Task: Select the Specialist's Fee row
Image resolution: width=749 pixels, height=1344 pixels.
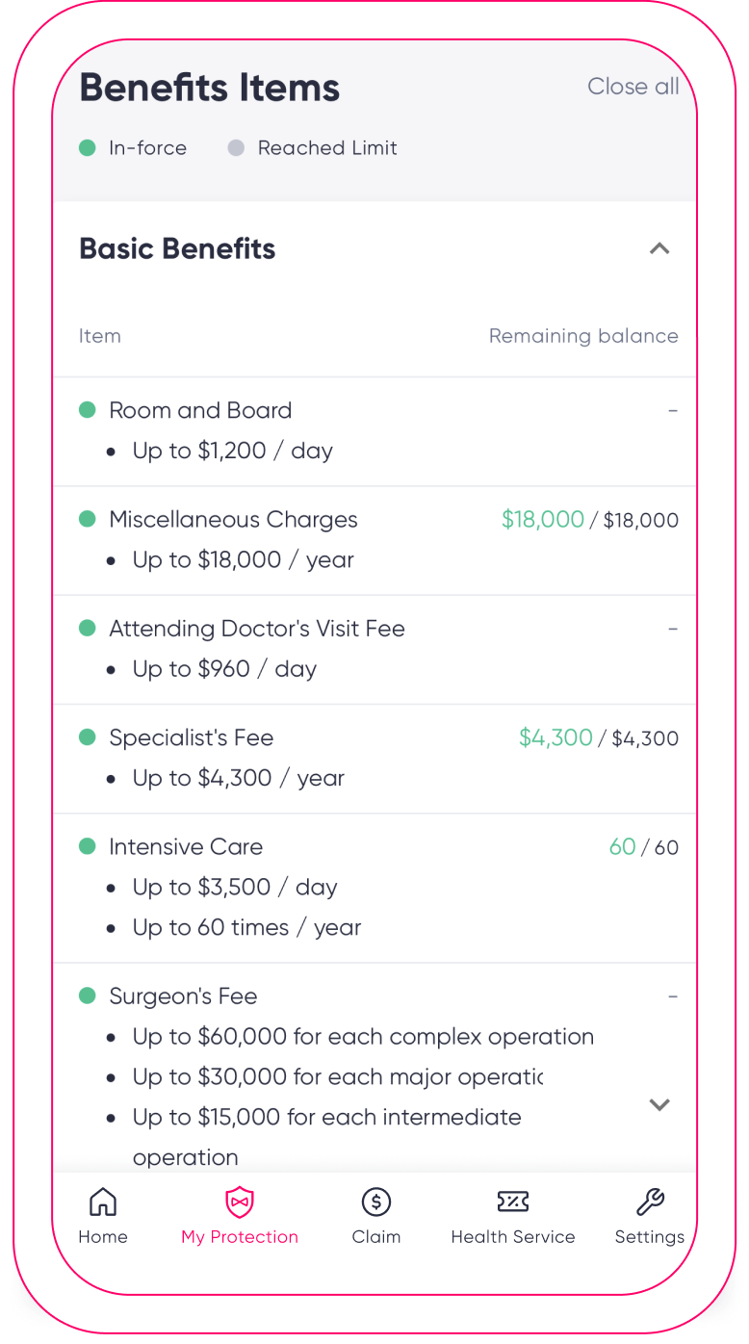Action: point(374,759)
